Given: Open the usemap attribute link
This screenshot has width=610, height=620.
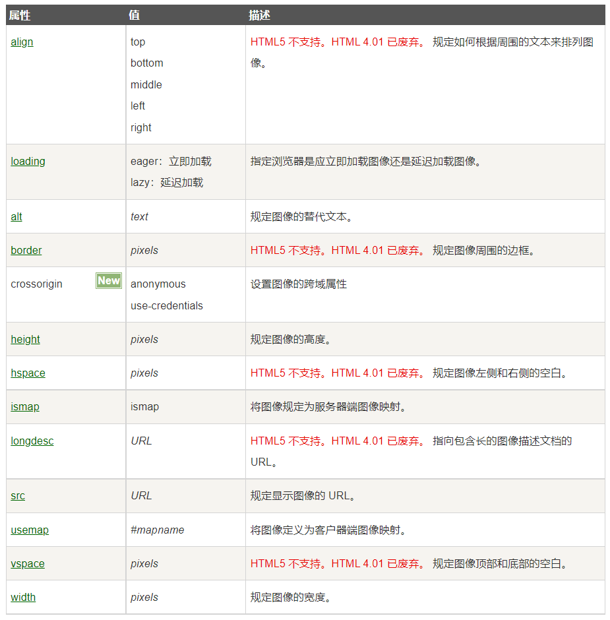Looking at the screenshot, I should (30, 530).
